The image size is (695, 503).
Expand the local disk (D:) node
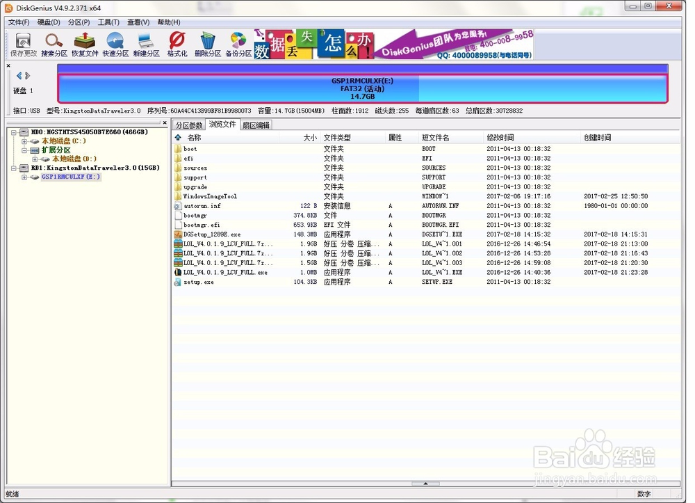click(x=35, y=159)
